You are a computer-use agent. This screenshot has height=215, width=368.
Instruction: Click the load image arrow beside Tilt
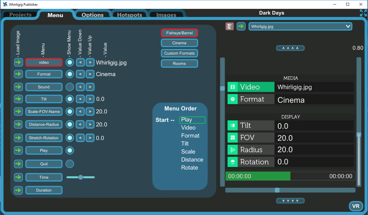[18, 99]
